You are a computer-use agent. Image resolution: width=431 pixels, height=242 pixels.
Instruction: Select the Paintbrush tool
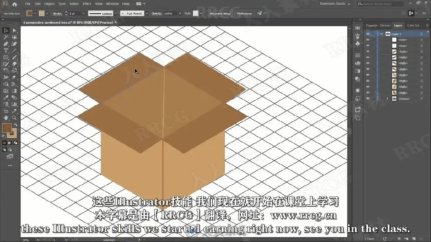click(x=14, y=57)
